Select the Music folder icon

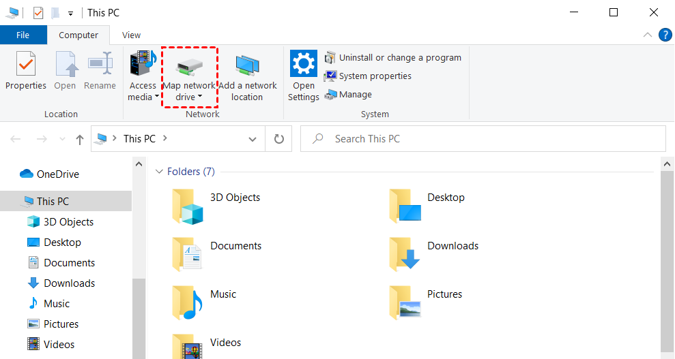click(x=187, y=303)
